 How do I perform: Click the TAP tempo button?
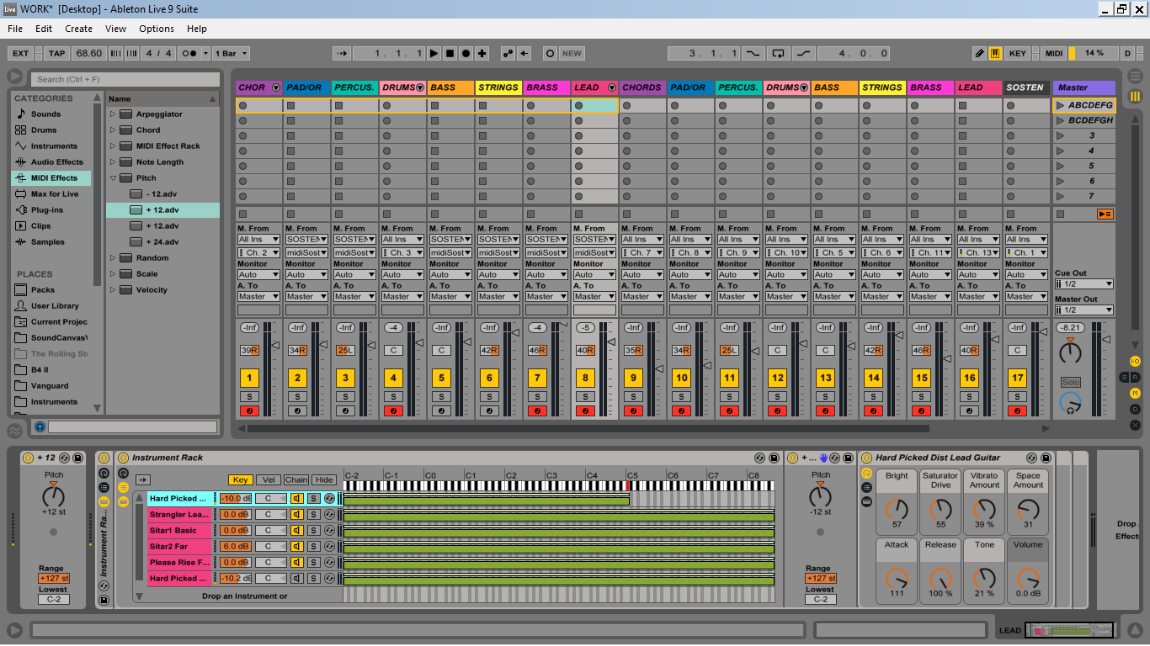[56, 53]
